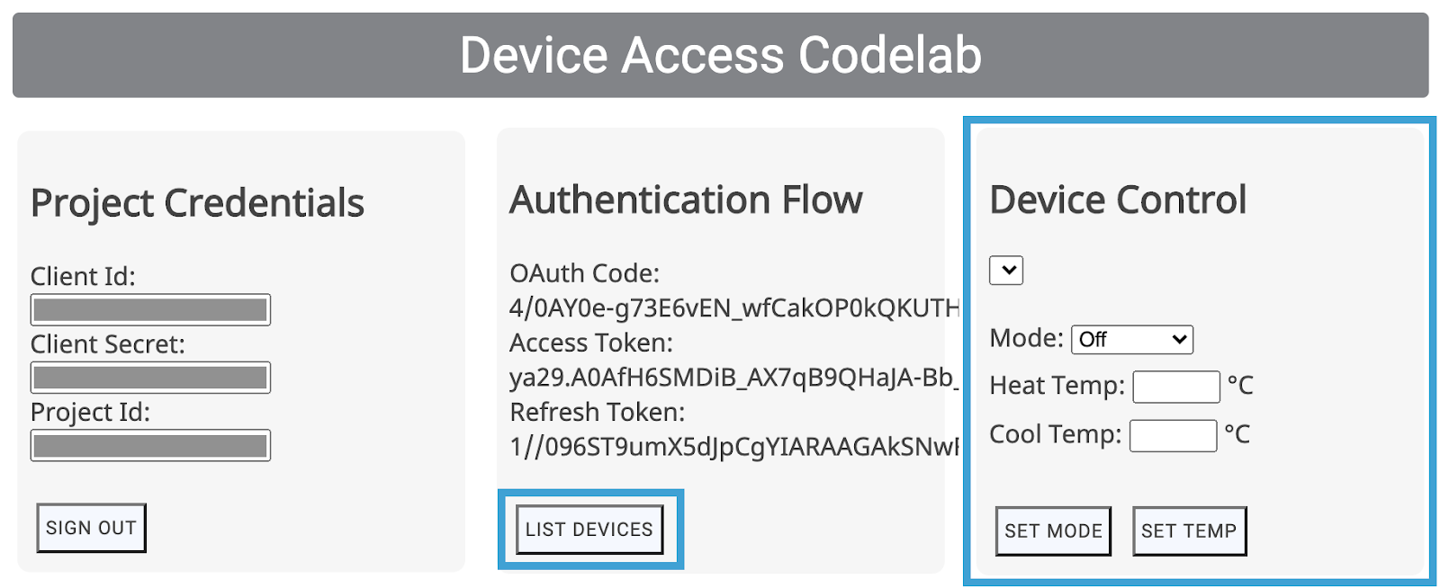The width and height of the screenshot is (1440, 588).
Task: Select the Project Id input field
Action: pyautogui.click(x=150, y=446)
